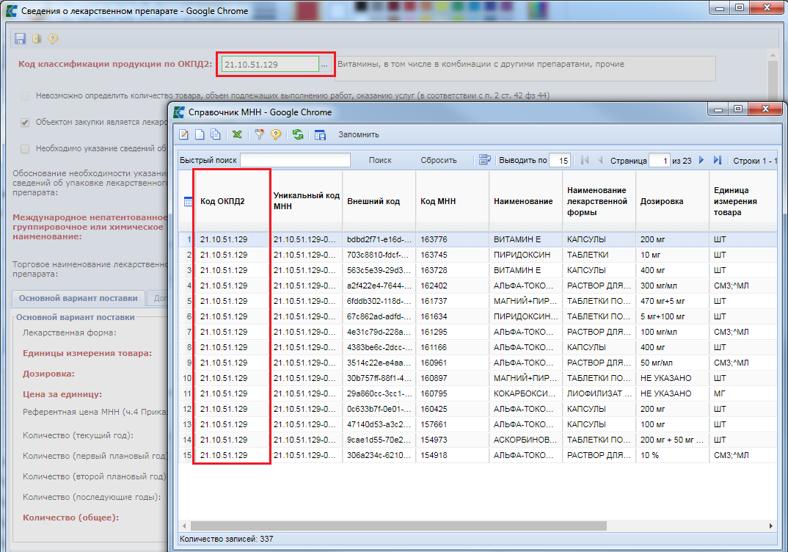Jump to last page of results

(717, 160)
